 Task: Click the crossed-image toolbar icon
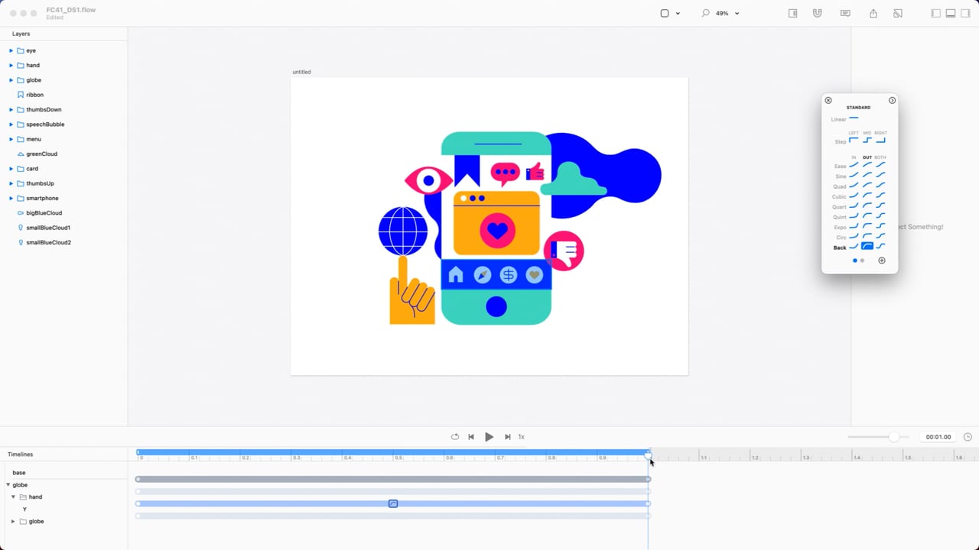(898, 13)
